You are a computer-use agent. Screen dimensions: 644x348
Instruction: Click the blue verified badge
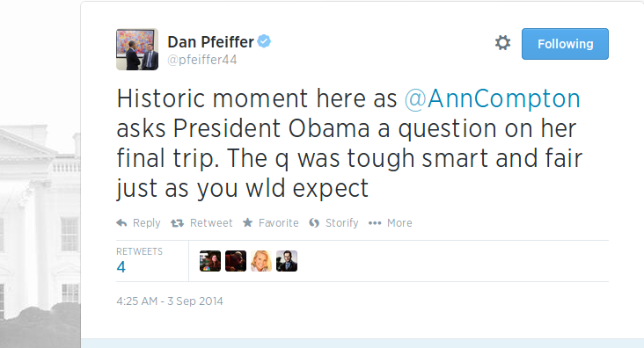pos(264,41)
